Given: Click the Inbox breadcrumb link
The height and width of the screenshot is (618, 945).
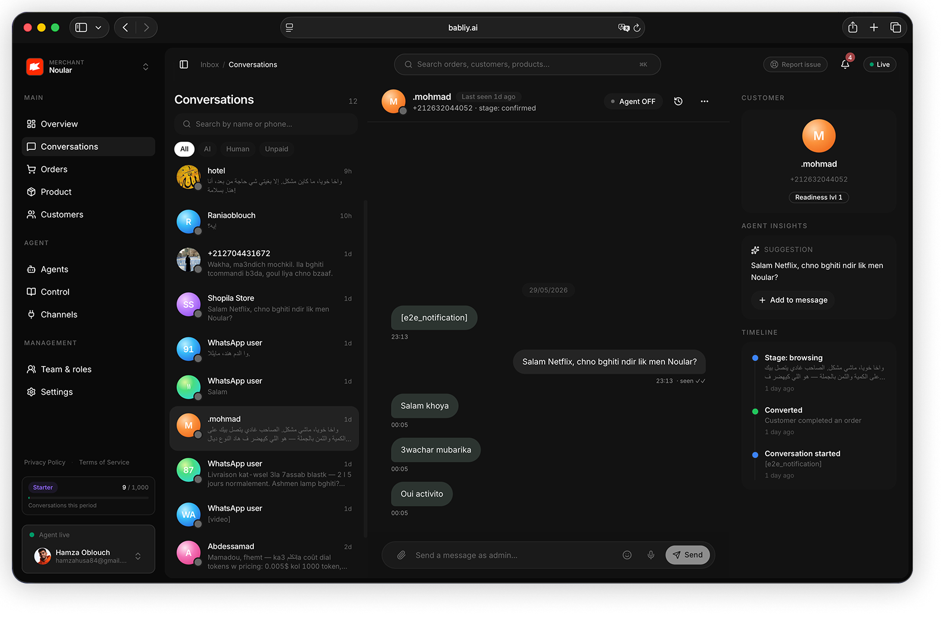Looking at the screenshot, I should 210,65.
